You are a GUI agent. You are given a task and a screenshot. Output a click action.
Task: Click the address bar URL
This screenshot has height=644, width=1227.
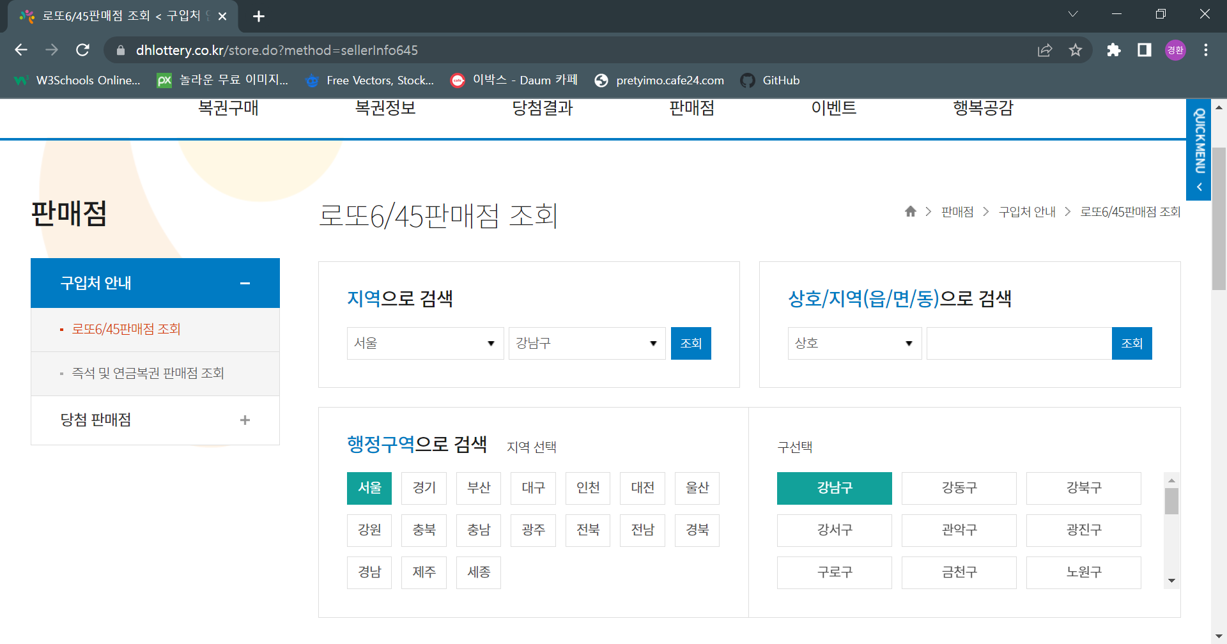tap(277, 50)
